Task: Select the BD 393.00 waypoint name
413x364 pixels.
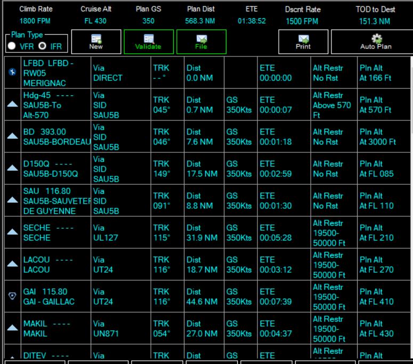Action: [x=45, y=132]
